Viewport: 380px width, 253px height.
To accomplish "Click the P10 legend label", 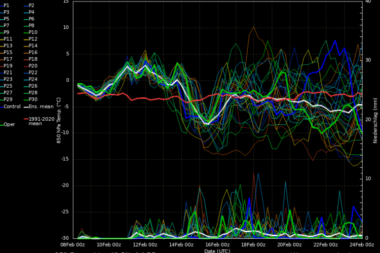I will pos(32,32).
